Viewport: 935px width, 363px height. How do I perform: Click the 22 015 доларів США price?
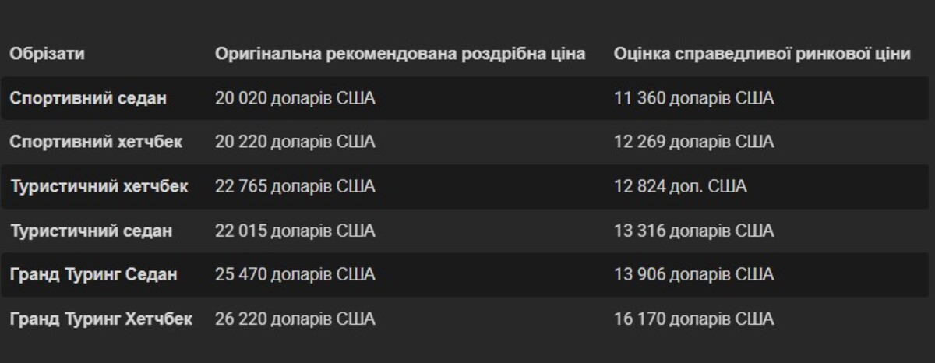pos(295,231)
